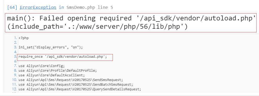259x96 pixels.
Task: Select line number 5 in code listing
Action: tap(15, 57)
